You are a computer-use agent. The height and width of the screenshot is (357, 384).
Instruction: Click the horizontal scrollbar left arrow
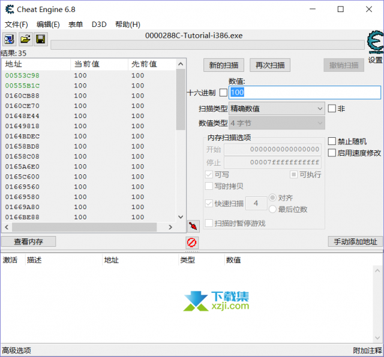7,227
